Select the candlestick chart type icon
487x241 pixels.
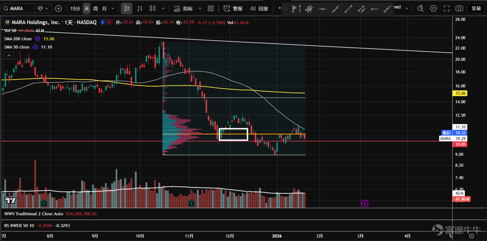tap(127, 9)
